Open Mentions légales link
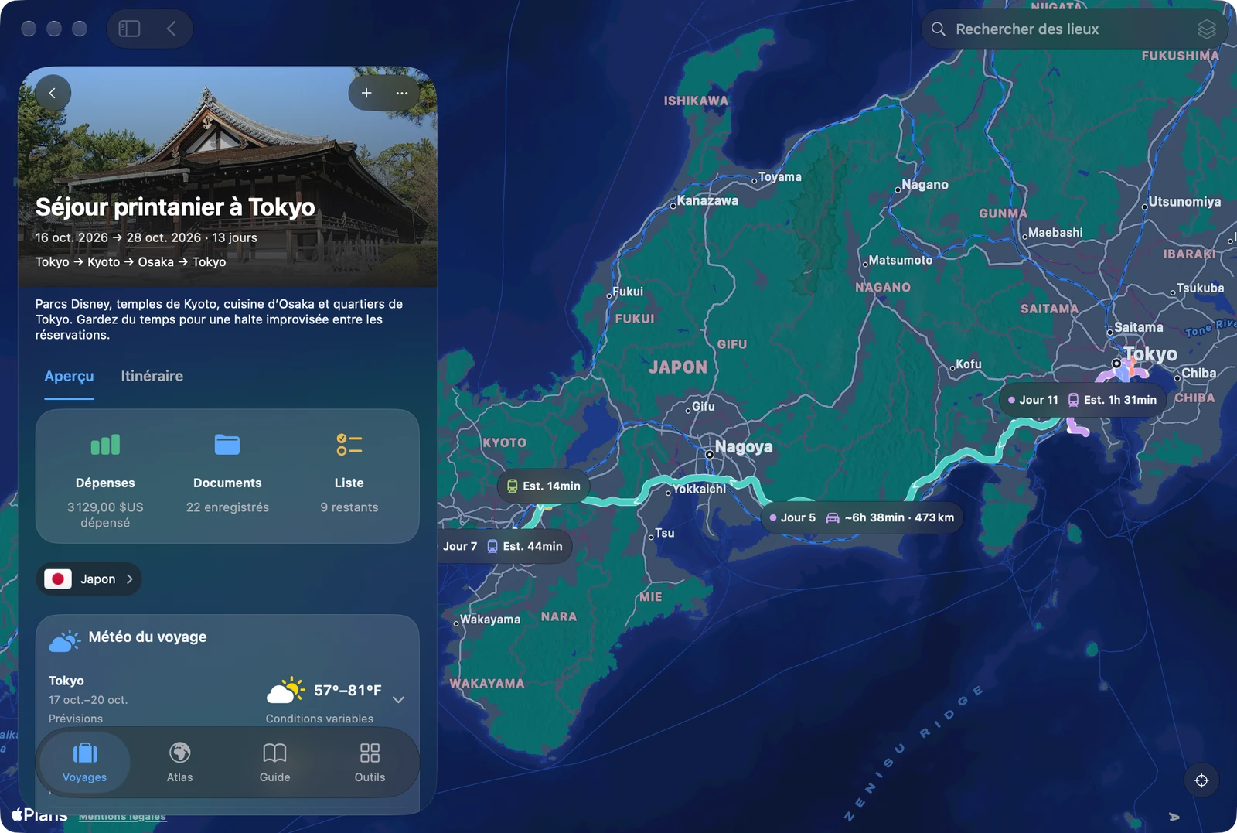Image resolution: width=1237 pixels, height=833 pixels. (122, 817)
